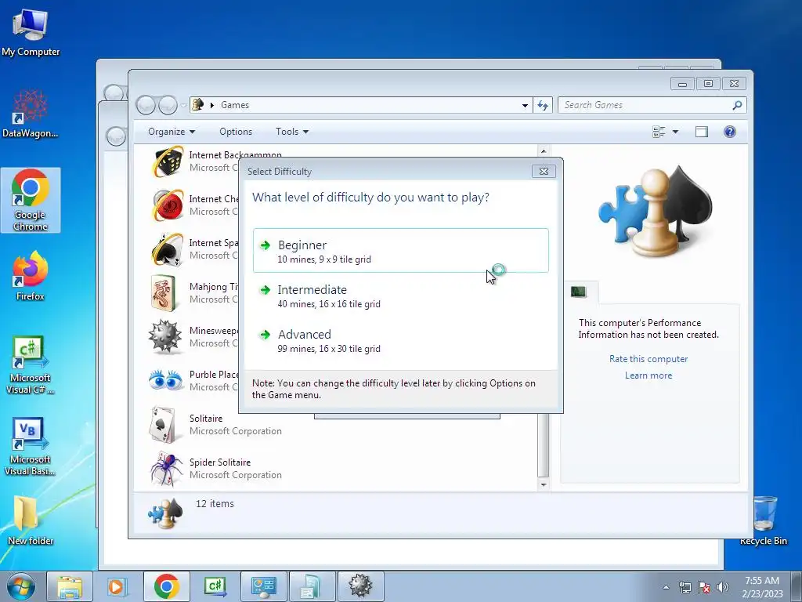Image resolution: width=802 pixels, height=602 pixels.
Task: Choose the Advanced difficulty option
Action: 400,340
